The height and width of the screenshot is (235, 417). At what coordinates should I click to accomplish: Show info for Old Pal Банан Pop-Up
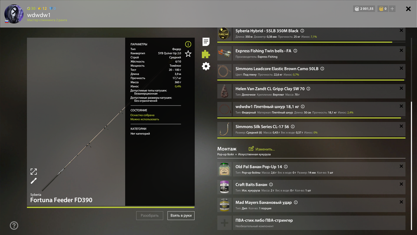pyautogui.click(x=286, y=167)
